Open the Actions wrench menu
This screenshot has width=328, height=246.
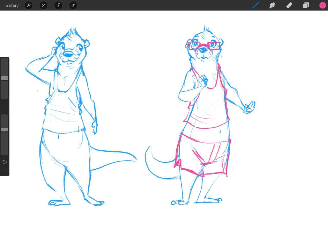(x=29, y=5)
